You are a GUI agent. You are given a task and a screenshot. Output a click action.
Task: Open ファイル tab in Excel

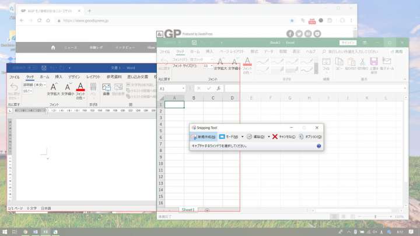tap(165, 52)
